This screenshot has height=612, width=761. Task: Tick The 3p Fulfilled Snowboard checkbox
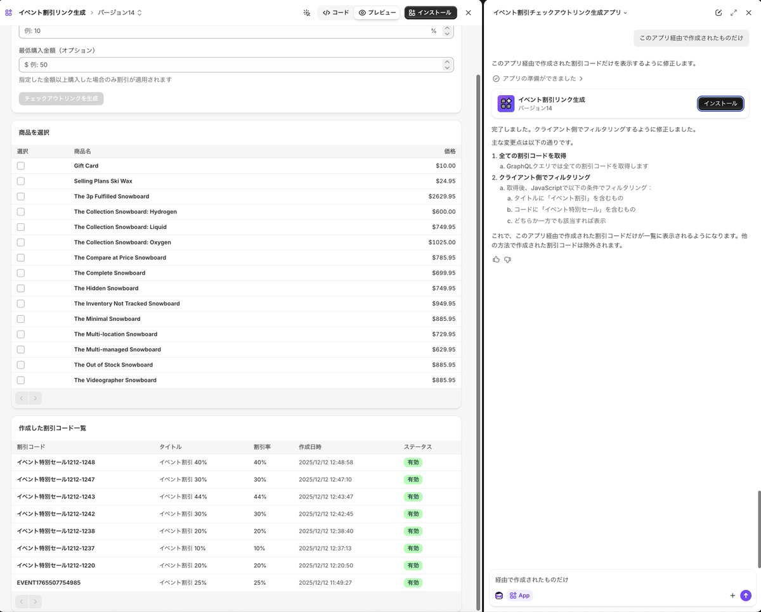point(21,197)
